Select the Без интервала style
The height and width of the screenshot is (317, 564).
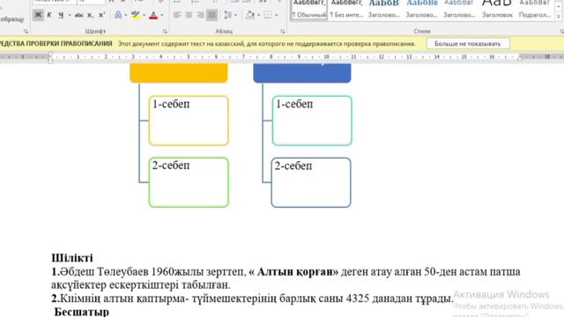346,10
